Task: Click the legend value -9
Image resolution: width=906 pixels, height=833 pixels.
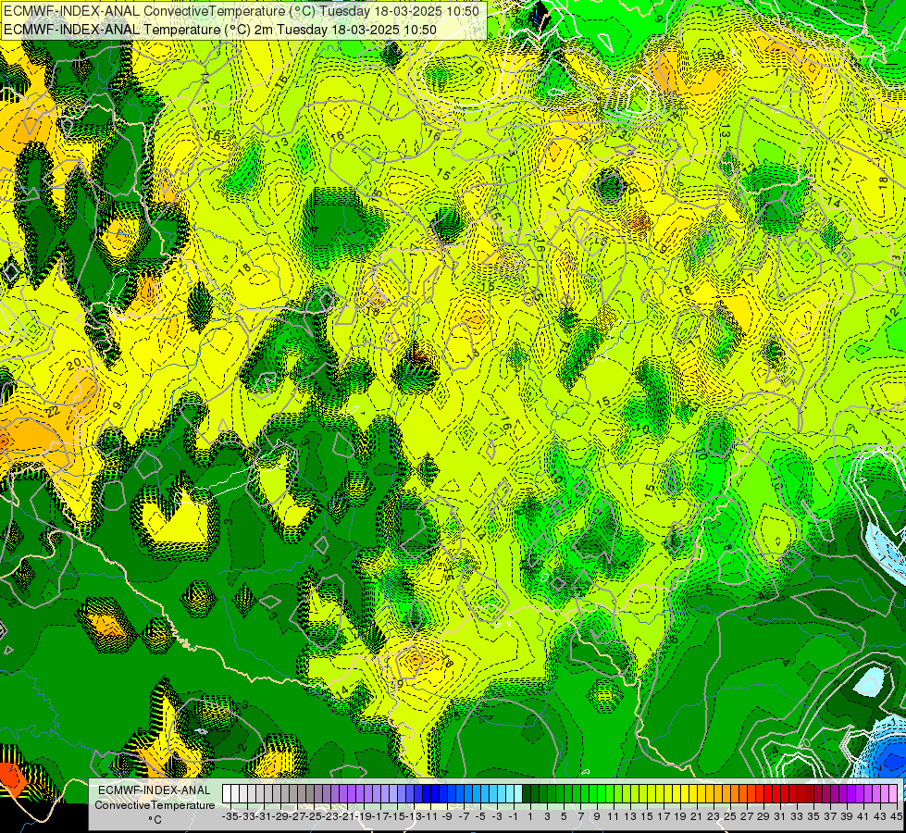Action: (x=447, y=816)
